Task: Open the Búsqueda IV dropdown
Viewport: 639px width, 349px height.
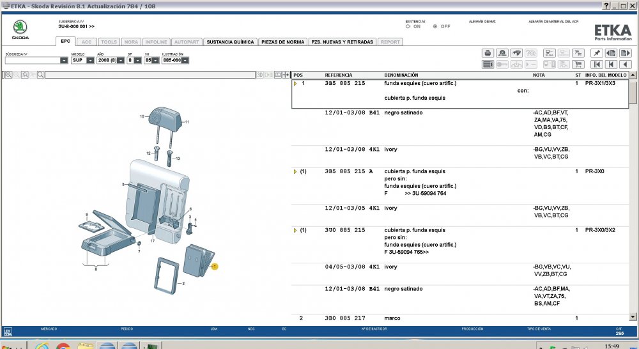Action: coord(64,60)
